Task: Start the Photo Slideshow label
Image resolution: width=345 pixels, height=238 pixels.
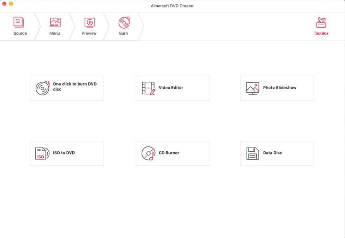Action: tap(280, 88)
